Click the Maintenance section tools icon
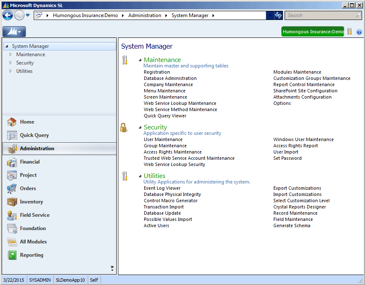The height and width of the screenshot is (285, 365). point(125,60)
